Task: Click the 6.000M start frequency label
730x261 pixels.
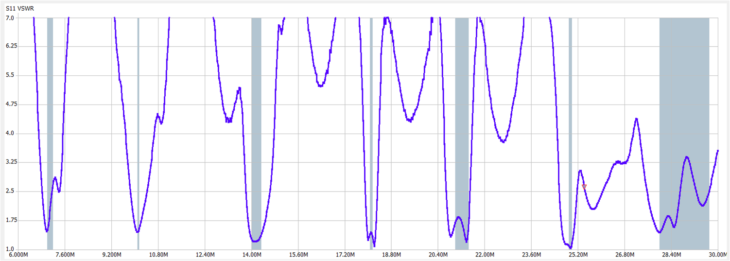Action: click(x=18, y=255)
